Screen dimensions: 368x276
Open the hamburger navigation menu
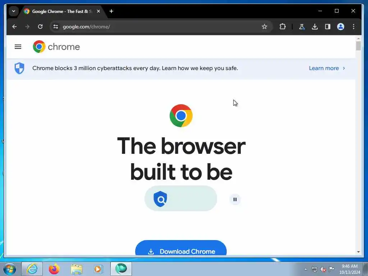[x=18, y=47]
